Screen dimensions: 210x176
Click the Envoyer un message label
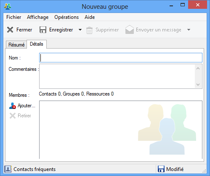(159, 30)
